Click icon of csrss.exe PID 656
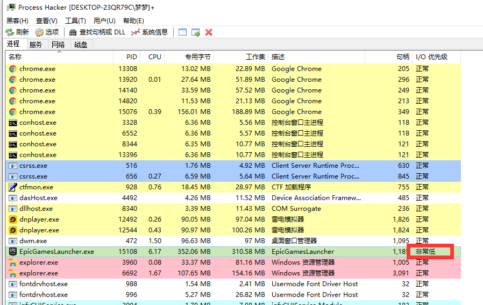 (x=12, y=176)
